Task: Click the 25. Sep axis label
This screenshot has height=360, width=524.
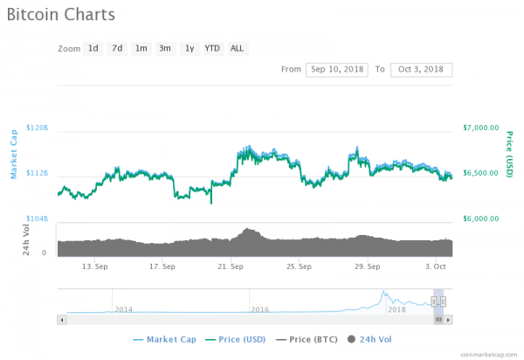Action: (x=299, y=267)
